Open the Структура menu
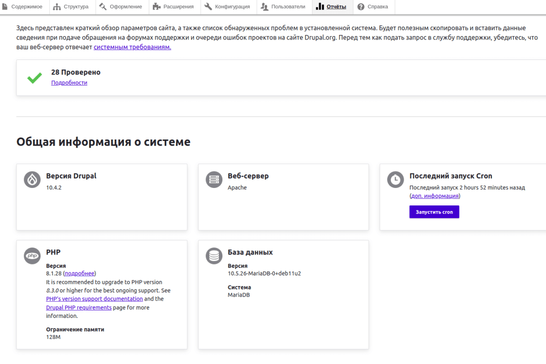546x364 pixels. click(x=72, y=6)
